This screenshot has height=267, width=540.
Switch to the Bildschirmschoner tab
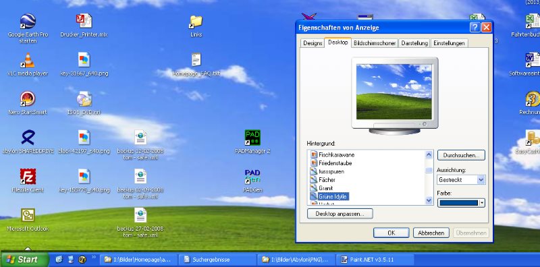pos(375,43)
